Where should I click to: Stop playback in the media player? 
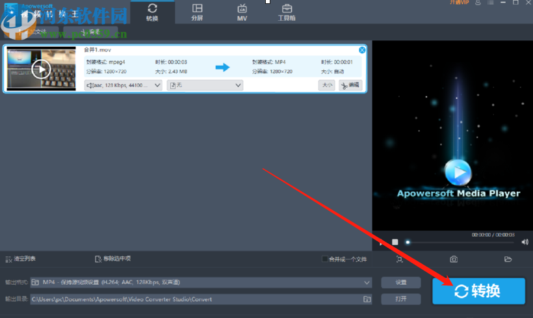[395, 242]
